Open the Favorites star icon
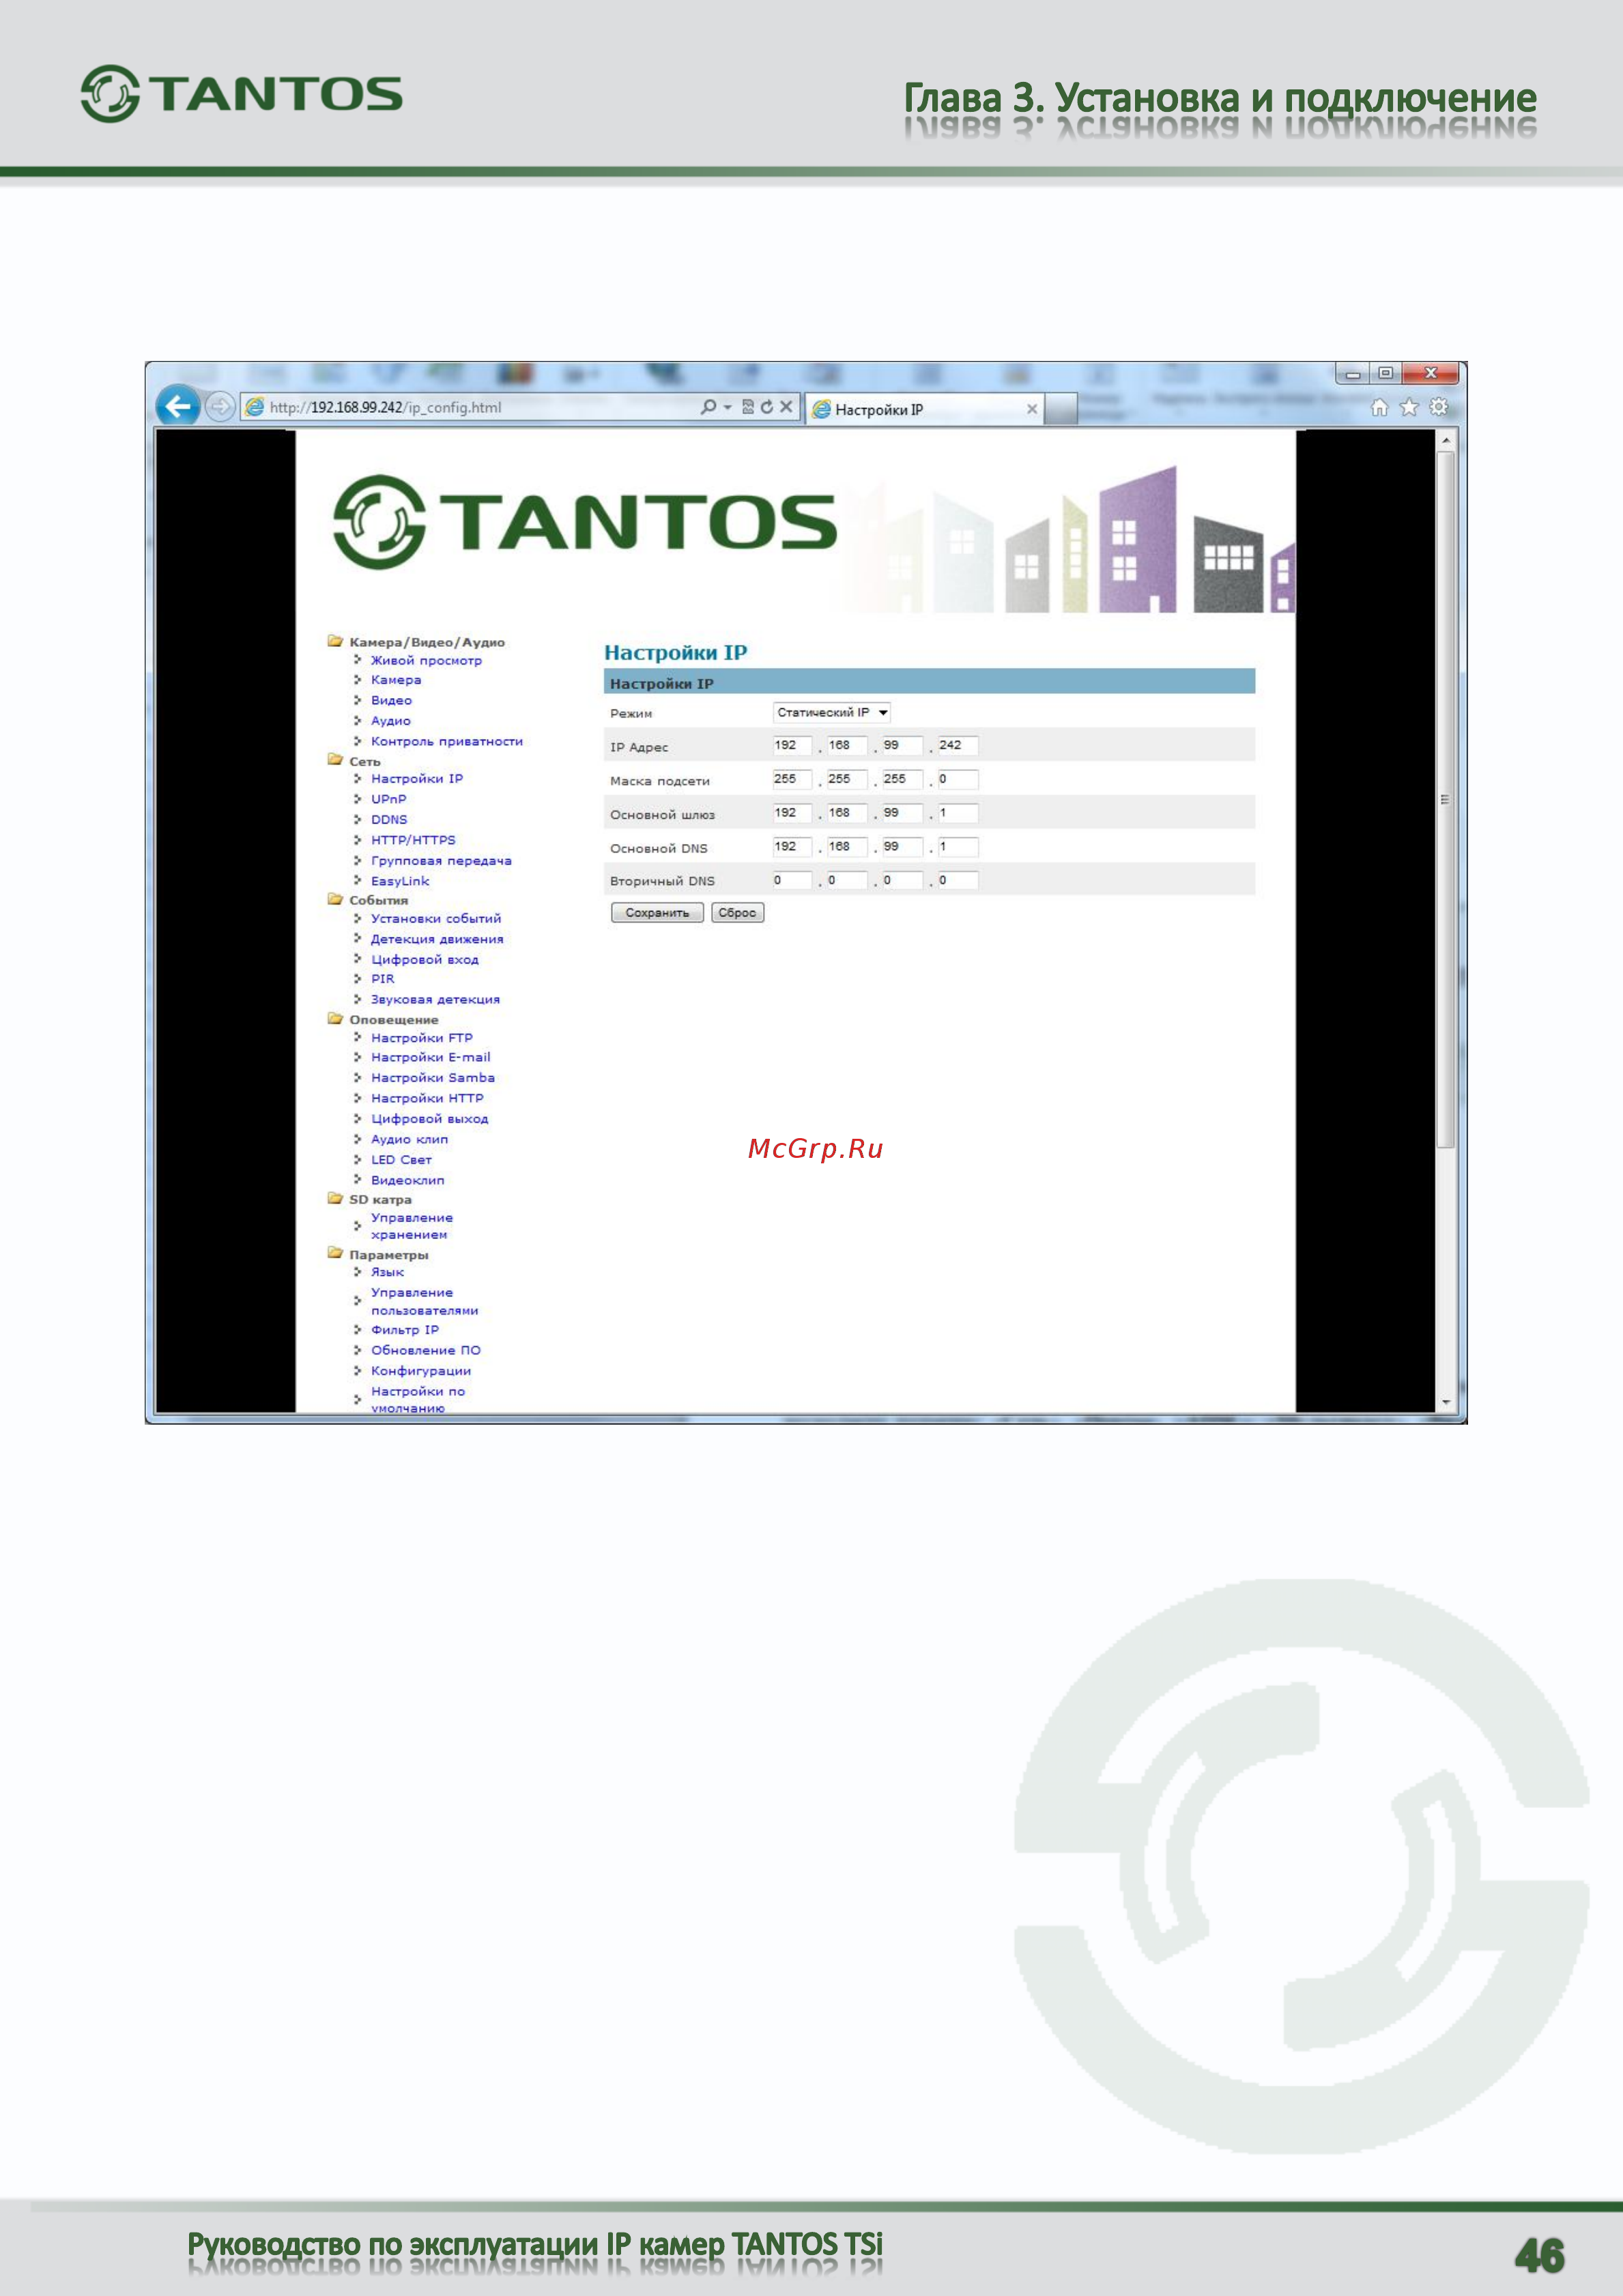Screen dimensions: 1623x2296 click(1409, 407)
